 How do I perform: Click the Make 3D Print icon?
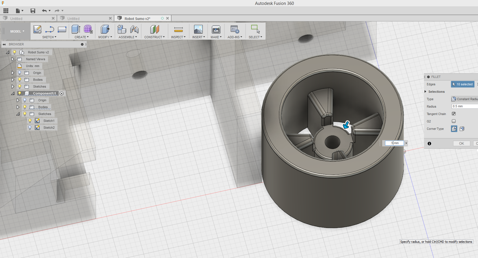point(216,29)
